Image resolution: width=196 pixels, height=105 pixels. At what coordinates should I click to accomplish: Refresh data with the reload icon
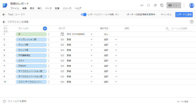pyautogui.click(x=155, y=5)
